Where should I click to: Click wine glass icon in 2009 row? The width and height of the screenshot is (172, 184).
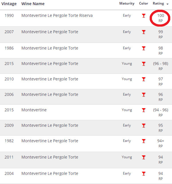click(144, 126)
